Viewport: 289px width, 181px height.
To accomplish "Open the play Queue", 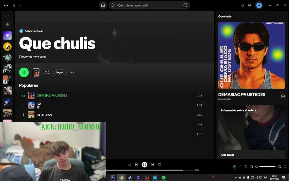I will tap(246, 167).
